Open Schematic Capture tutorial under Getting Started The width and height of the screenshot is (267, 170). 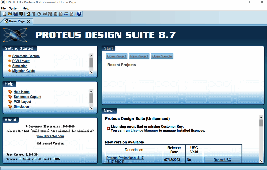pyautogui.click(x=26, y=56)
